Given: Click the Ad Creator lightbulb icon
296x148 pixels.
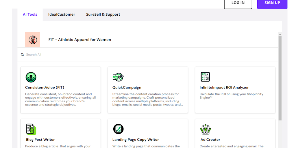Looking at the screenshot, I should click(x=206, y=129).
